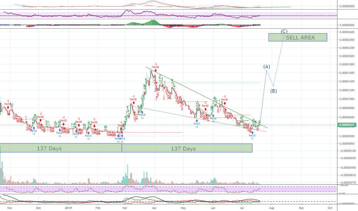This screenshot has width=358, height=211.
Task: Click the 0.00001600 price axis label
Action: 347,73
